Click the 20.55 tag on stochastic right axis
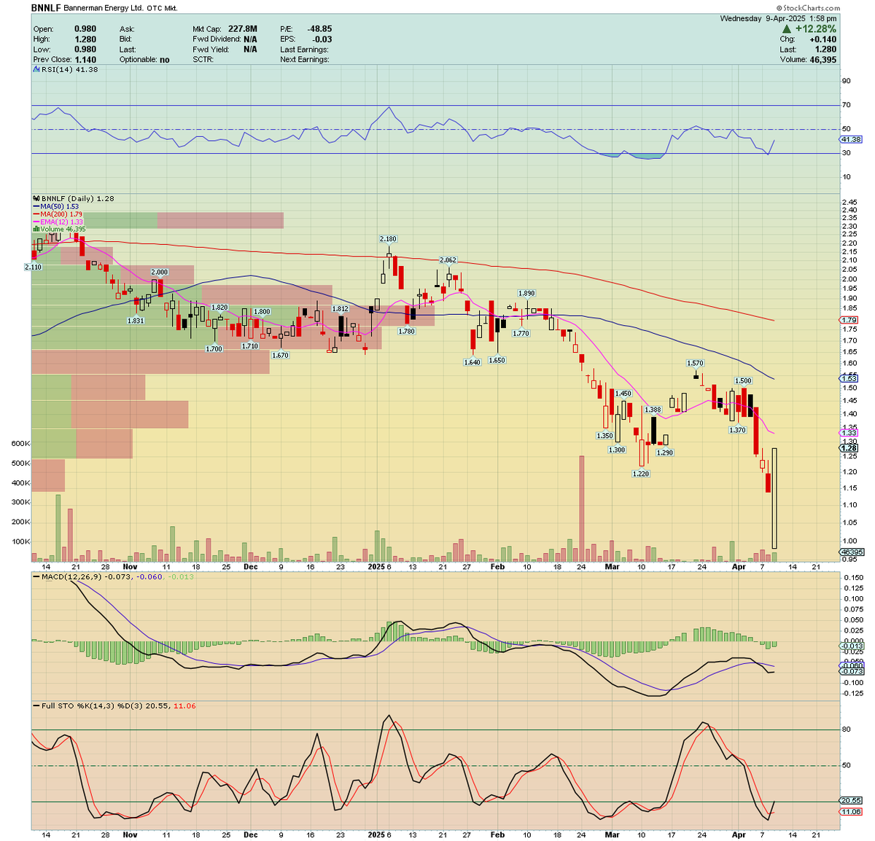The height and width of the screenshot is (841, 875). 851,800
